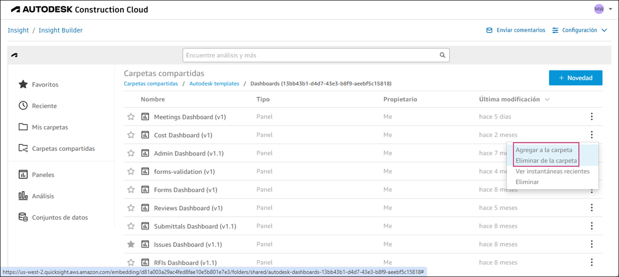This screenshot has width=619, height=277.
Task: Toggle favorite star for RFIs Dashboard (v1.1)
Action: coord(131,262)
